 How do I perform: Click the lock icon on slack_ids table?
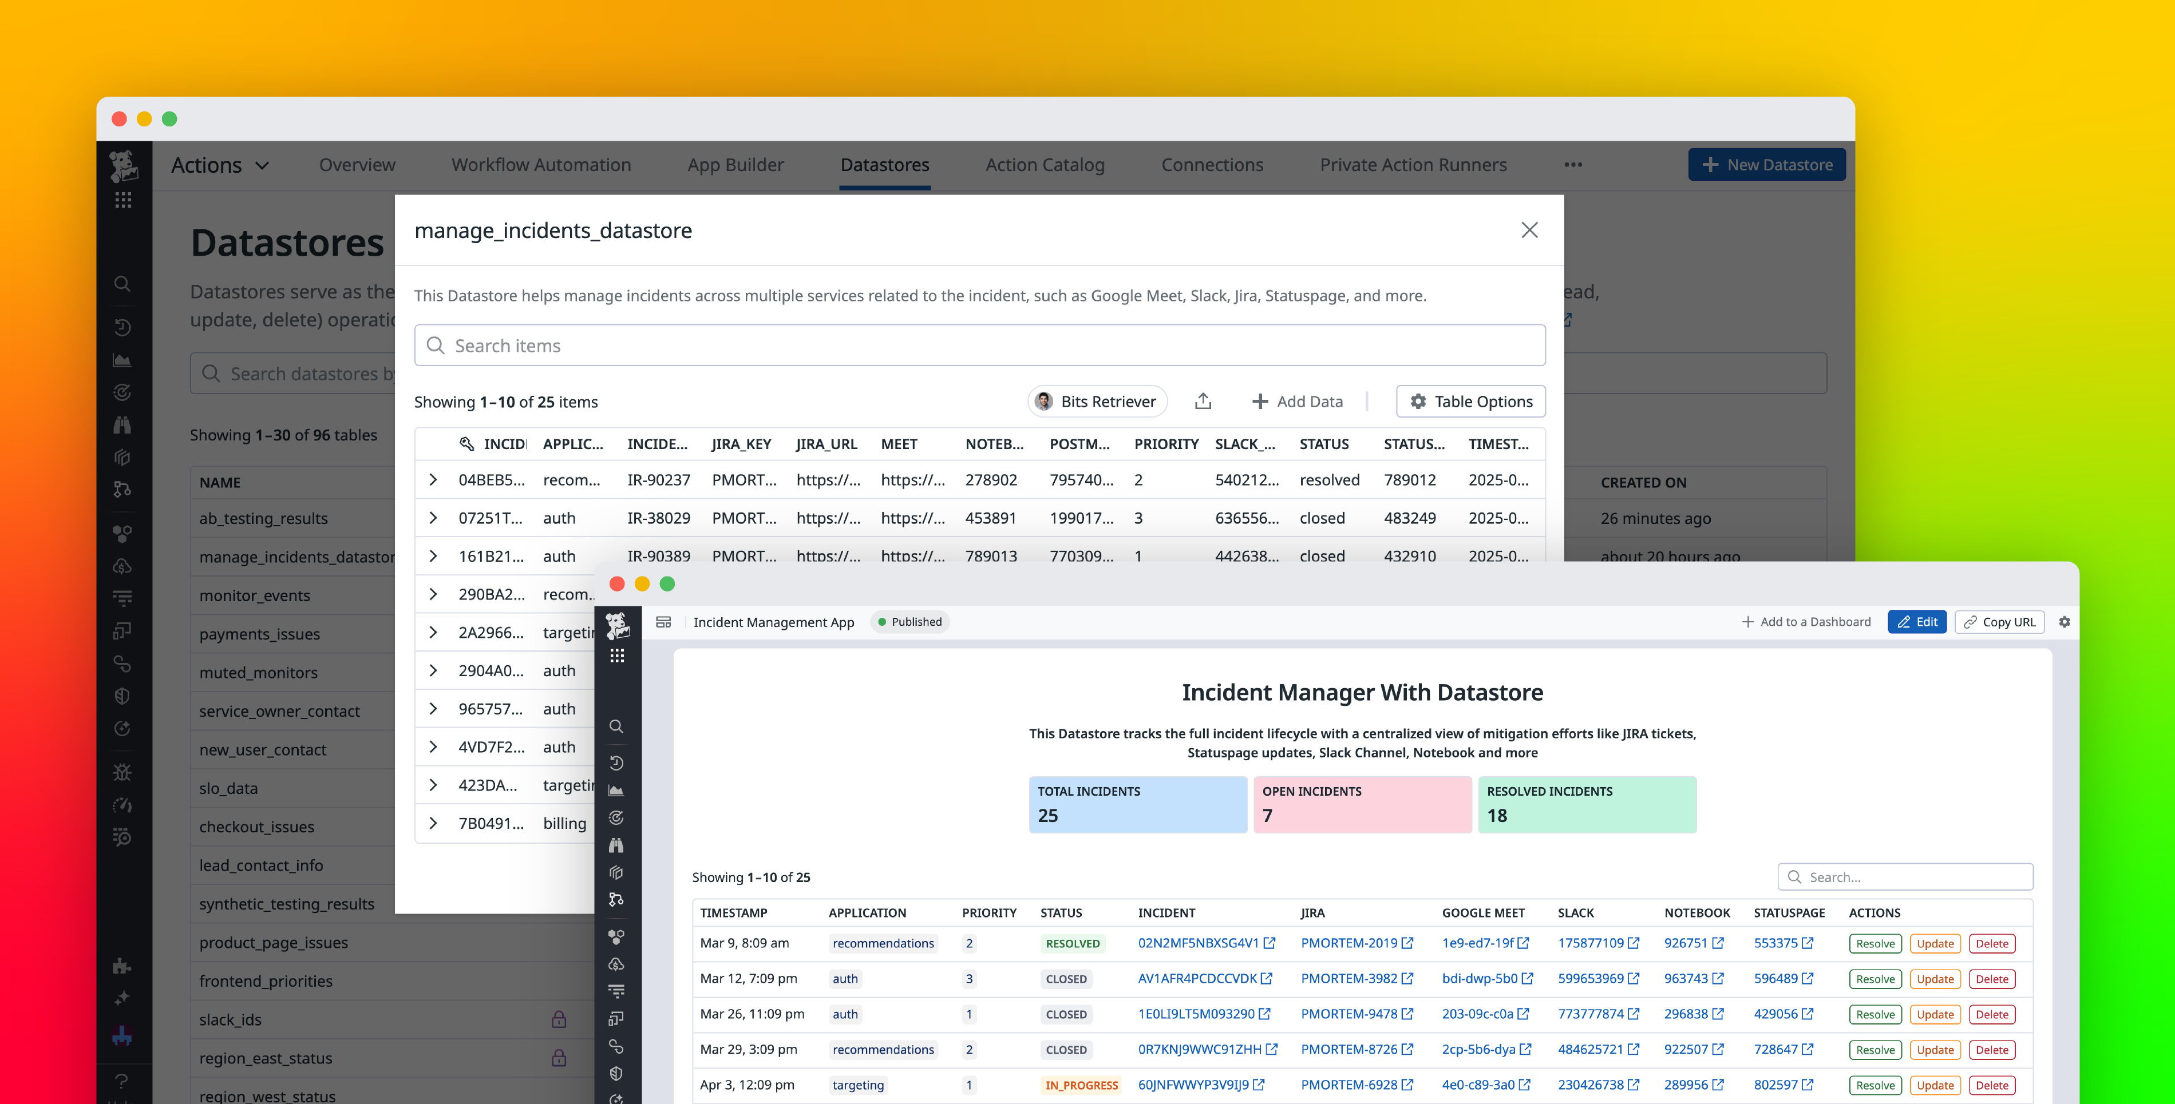pos(560,1019)
